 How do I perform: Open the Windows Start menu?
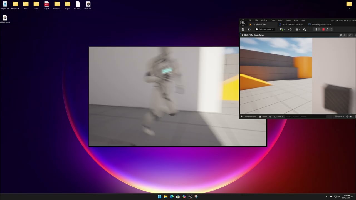(x=159, y=197)
